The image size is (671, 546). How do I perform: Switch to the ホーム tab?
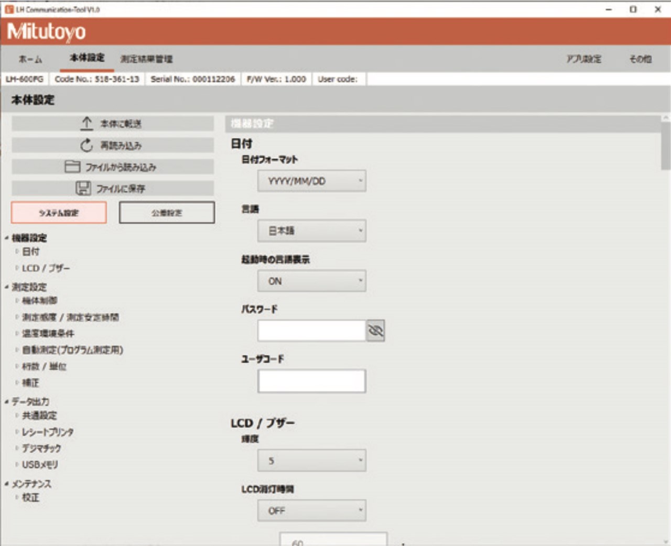[30, 59]
